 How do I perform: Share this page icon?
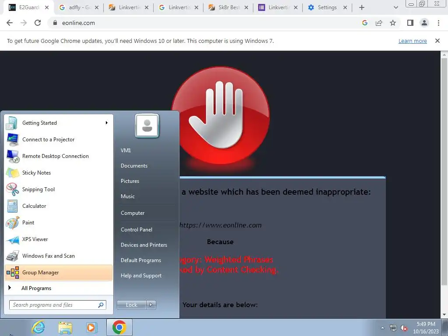click(379, 23)
